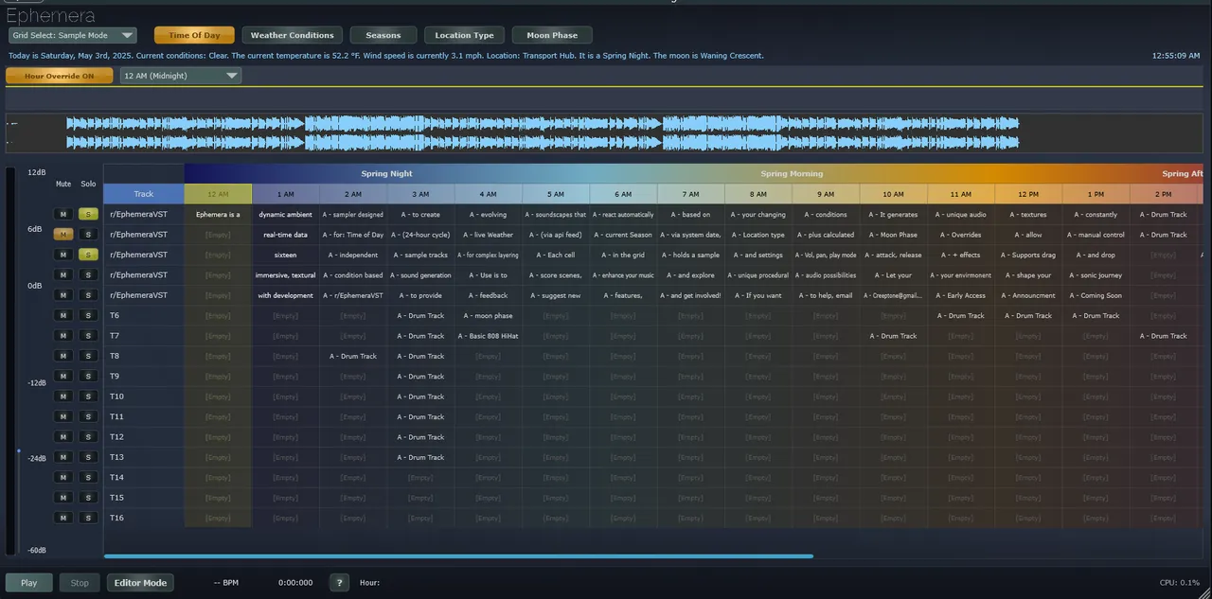Viewport: 1212px width, 599px height.
Task: Choose the Location Type tab
Action: coord(464,35)
